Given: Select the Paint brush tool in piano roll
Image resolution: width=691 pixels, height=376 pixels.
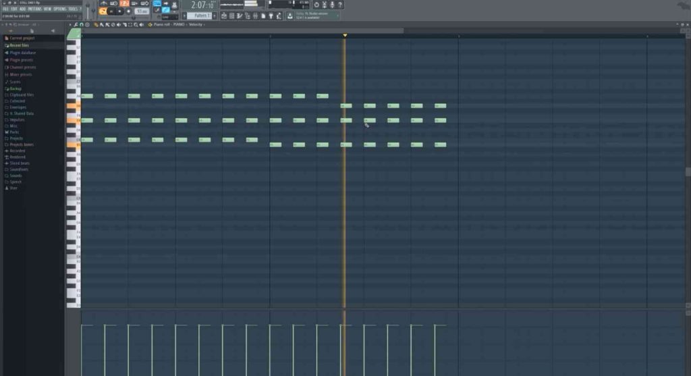Looking at the screenshot, I should (102, 24).
